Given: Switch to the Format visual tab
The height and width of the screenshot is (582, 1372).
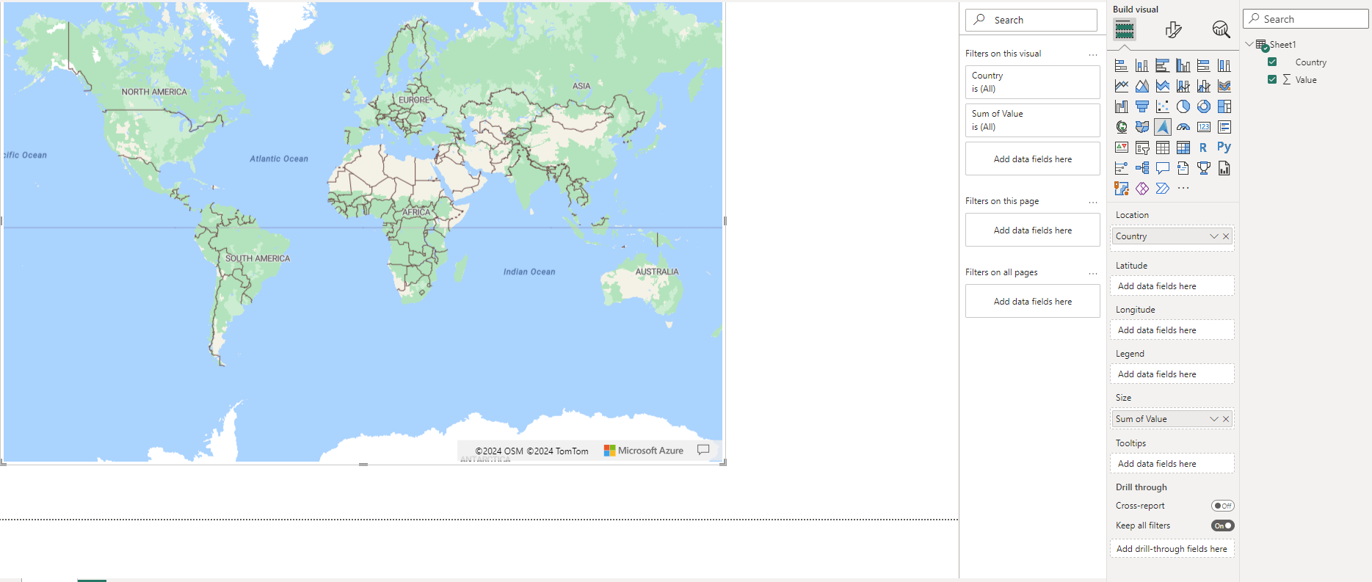Looking at the screenshot, I should [1173, 29].
